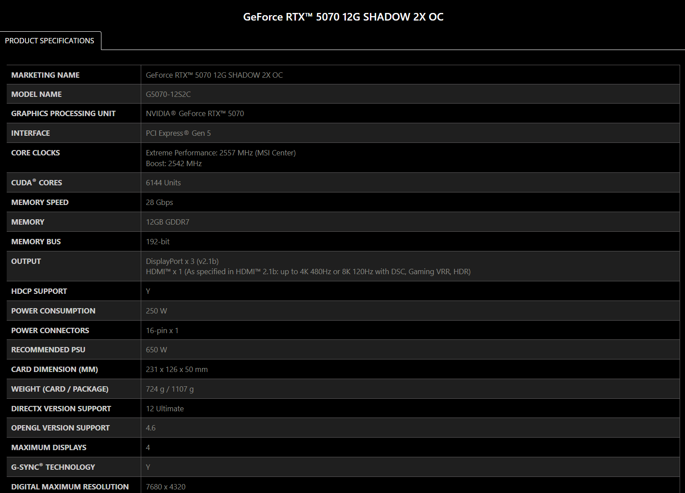685x493 pixels.
Task: Click the DisplayPort x 3 (v2.1b) line
Action: pyautogui.click(x=182, y=261)
